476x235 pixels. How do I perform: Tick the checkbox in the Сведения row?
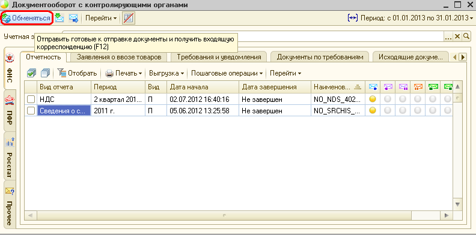(x=31, y=111)
